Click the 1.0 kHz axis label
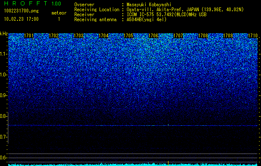The width and height of the screenshot is (261, 166). (3, 75)
